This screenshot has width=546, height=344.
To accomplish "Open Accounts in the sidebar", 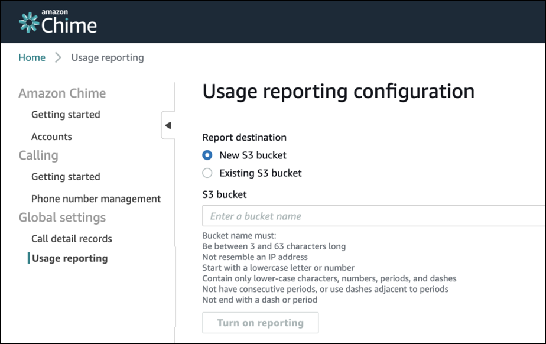I will [x=51, y=137].
